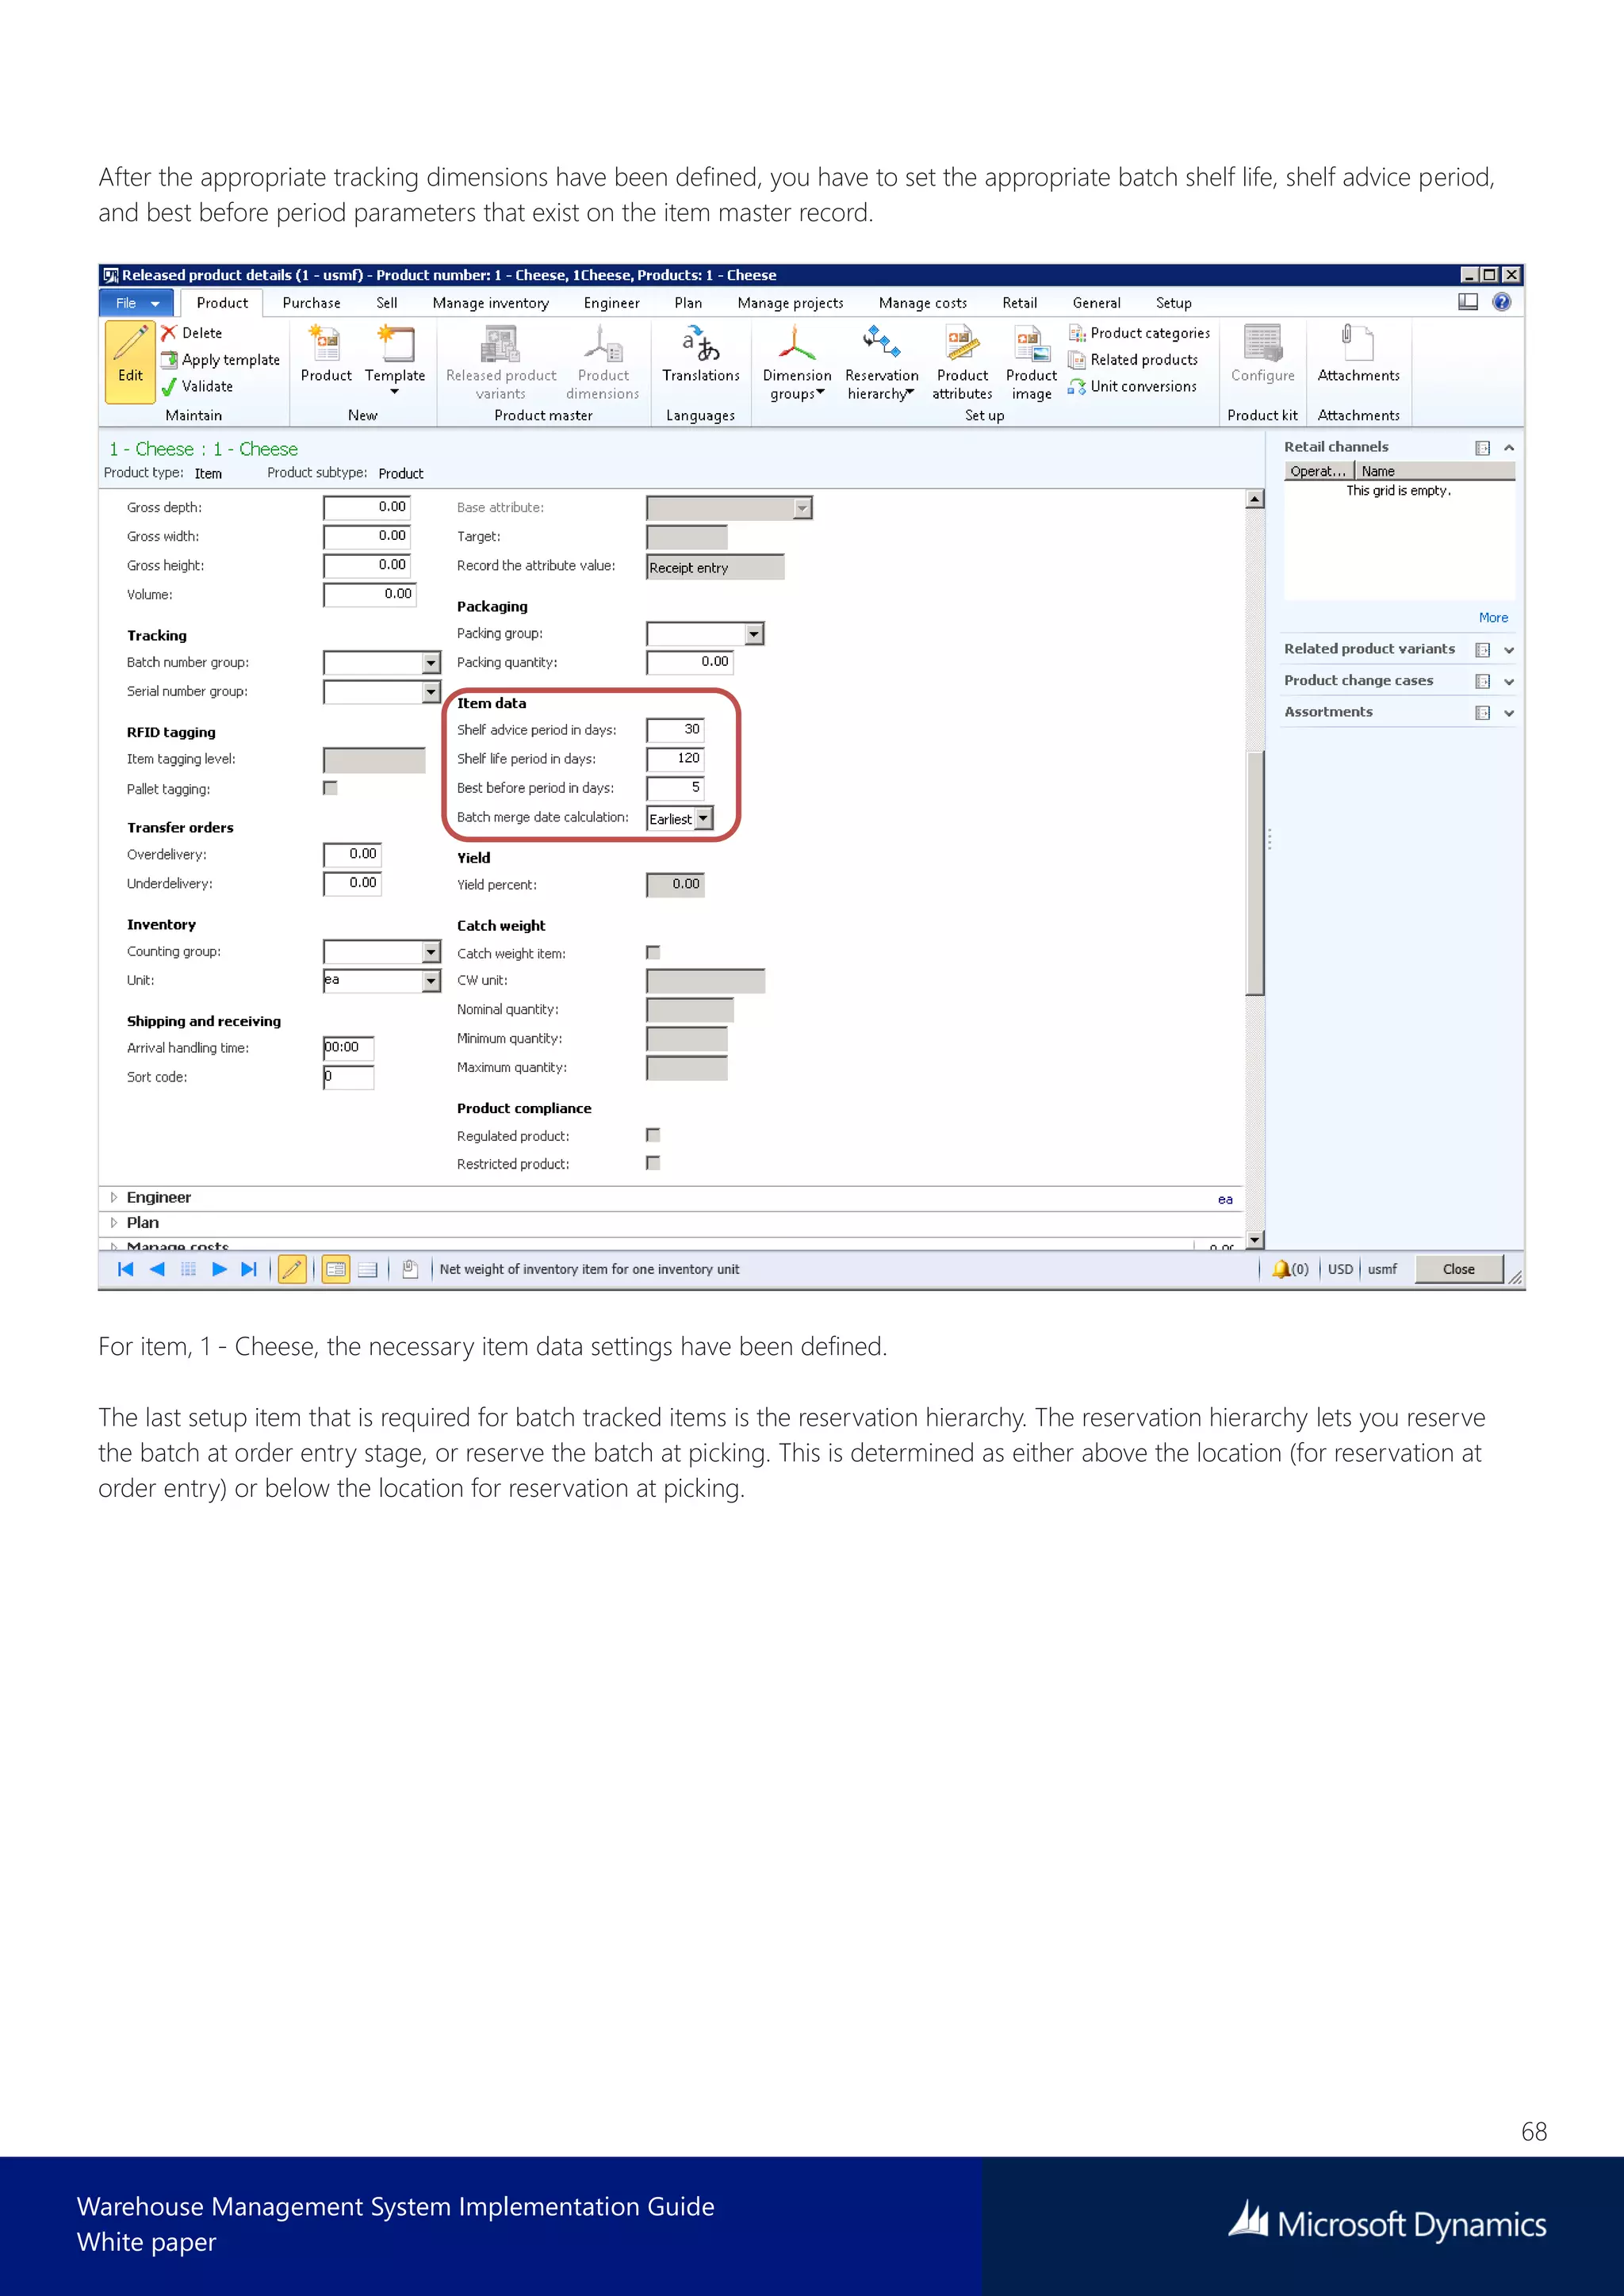1624x2296 pixels.
Task: Click the vertical scrollbar thumb
Action: click(1255, 872)
